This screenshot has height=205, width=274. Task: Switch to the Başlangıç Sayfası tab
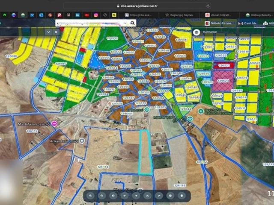pos(180,15)
